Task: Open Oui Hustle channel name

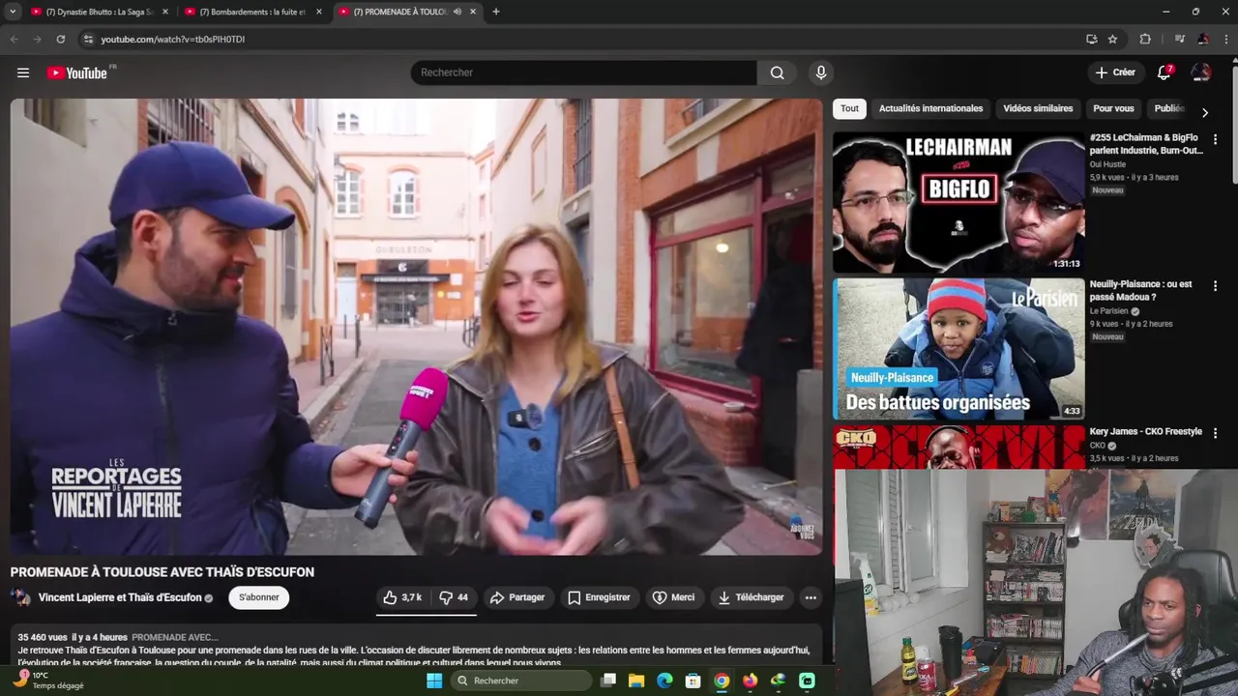Action: (1107, 164)
